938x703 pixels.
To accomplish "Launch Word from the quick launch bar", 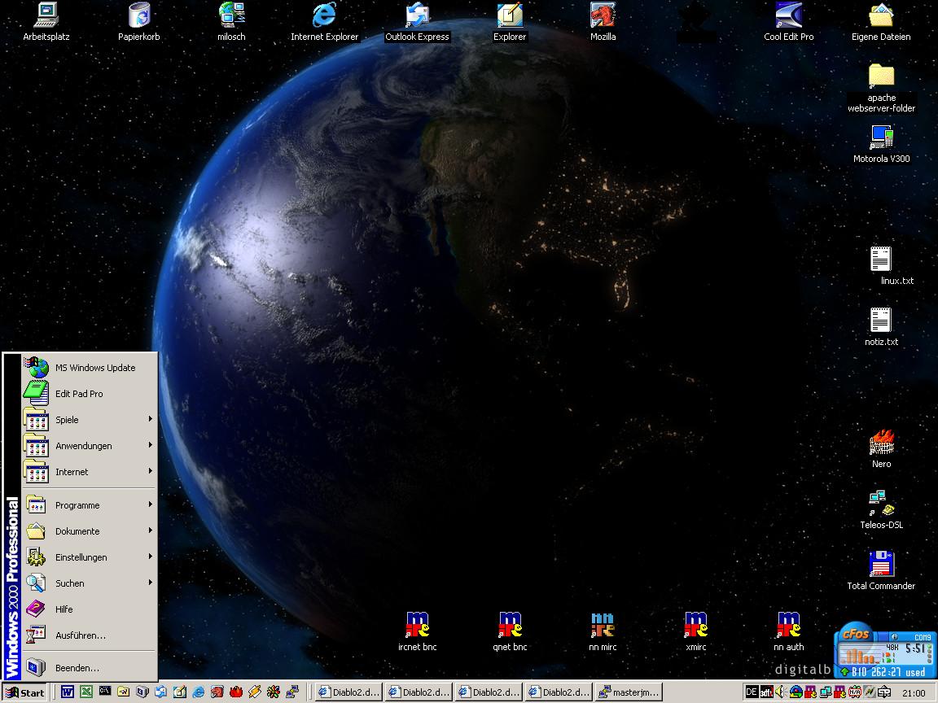I will pos(67,692).
